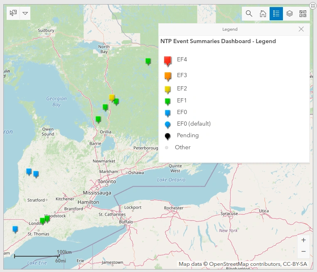The height and width of the screenshot is (272, 317).
Task: Click the Legend panel title tab
Action: (230, 29)
